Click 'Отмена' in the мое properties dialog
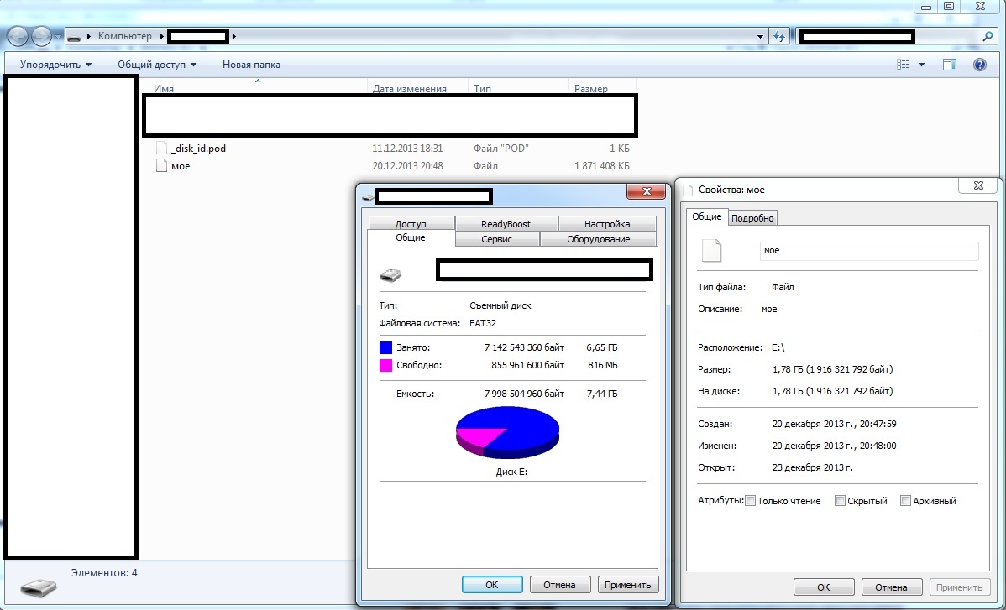The width and height of the screenshot is (1006, 610). (890, 587)
